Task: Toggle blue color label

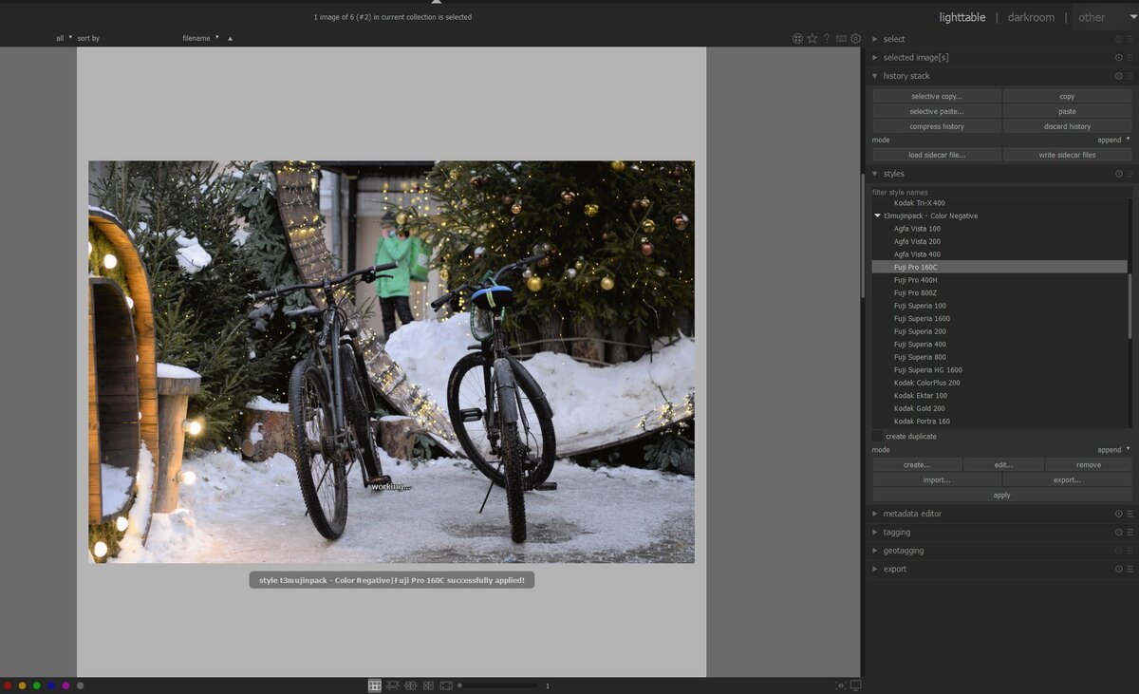Action: [x=50, y=685]
